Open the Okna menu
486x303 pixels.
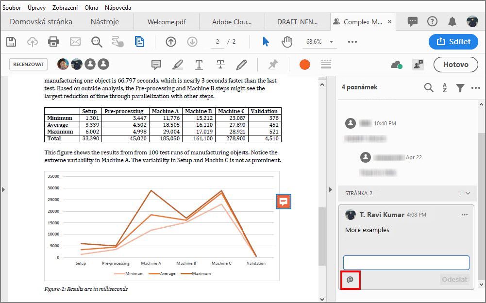(91, 7)
